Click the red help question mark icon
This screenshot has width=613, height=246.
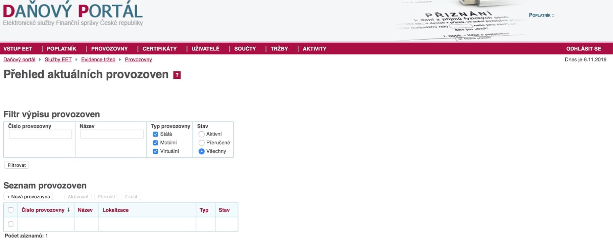coord(177,75)
